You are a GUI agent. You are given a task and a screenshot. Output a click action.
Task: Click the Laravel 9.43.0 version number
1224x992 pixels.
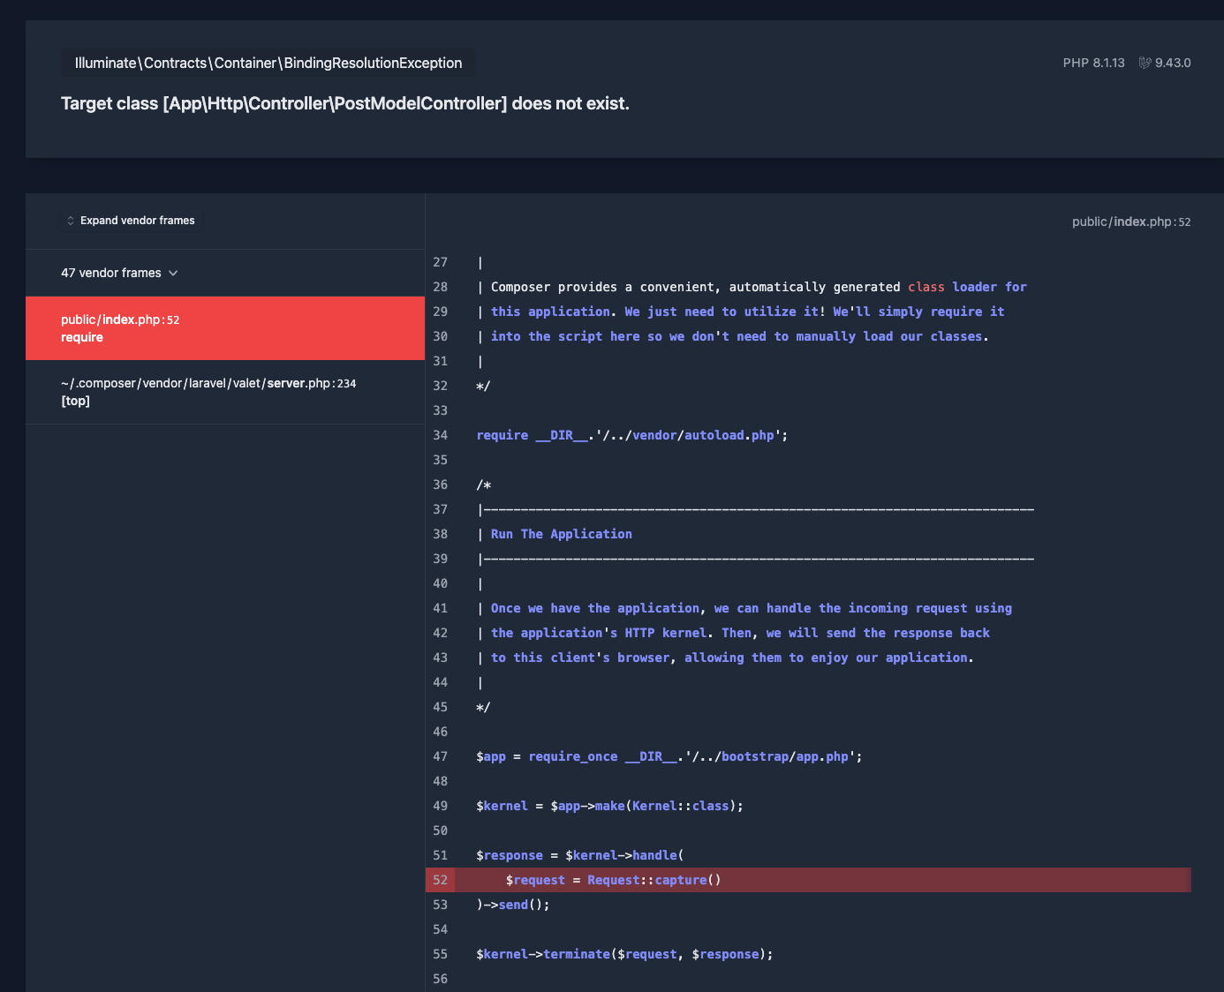pyautogui.click(x=1173, y=63)
